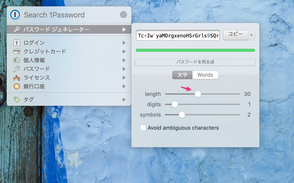Click the コピー button
This screenshot has width=294, height=183.
pos(236,35)
